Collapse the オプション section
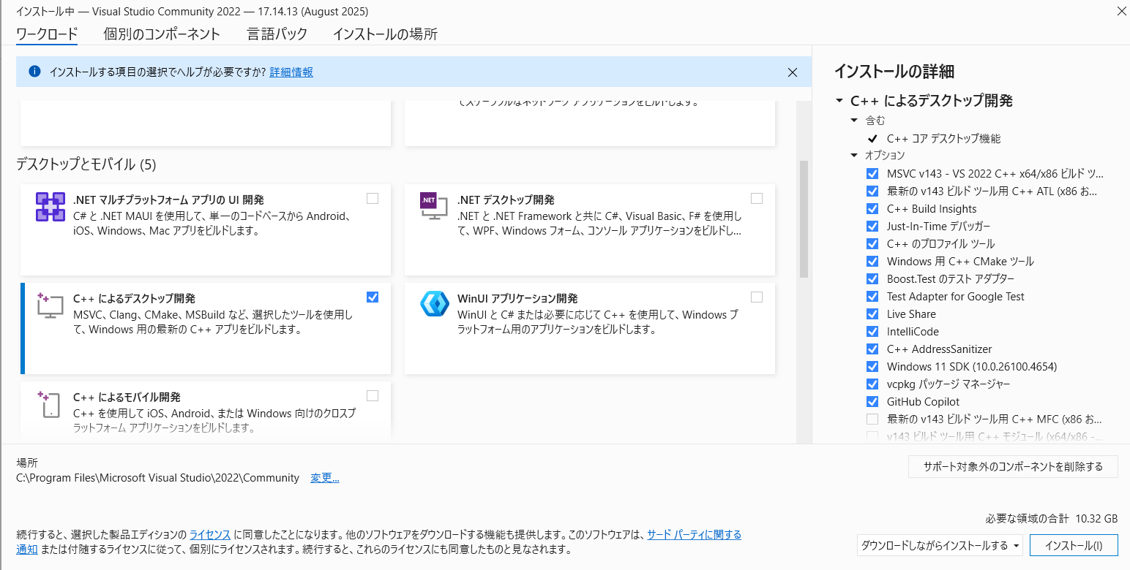This screenshot has width=1130, height=570. click(x=854, y=155)
